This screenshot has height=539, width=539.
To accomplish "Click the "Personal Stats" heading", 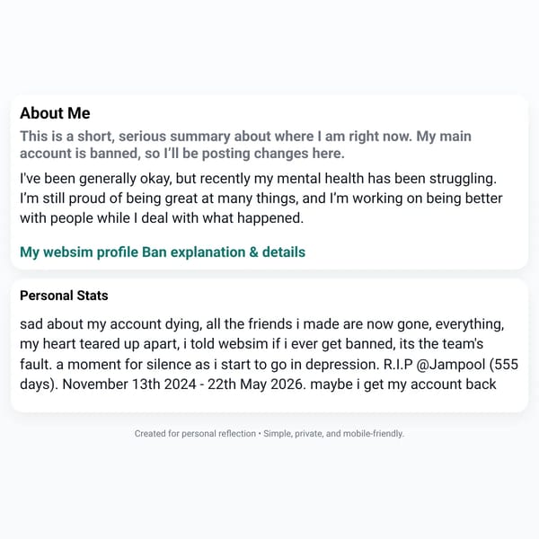I will tap(64, 296).
